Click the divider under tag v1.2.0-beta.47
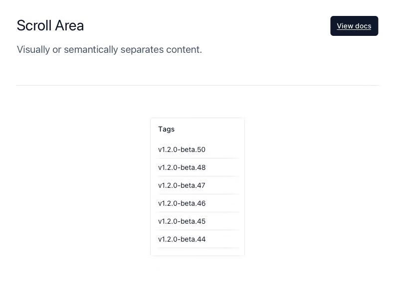Viewport: 395px width, 288px height. (x=198, y=194)
